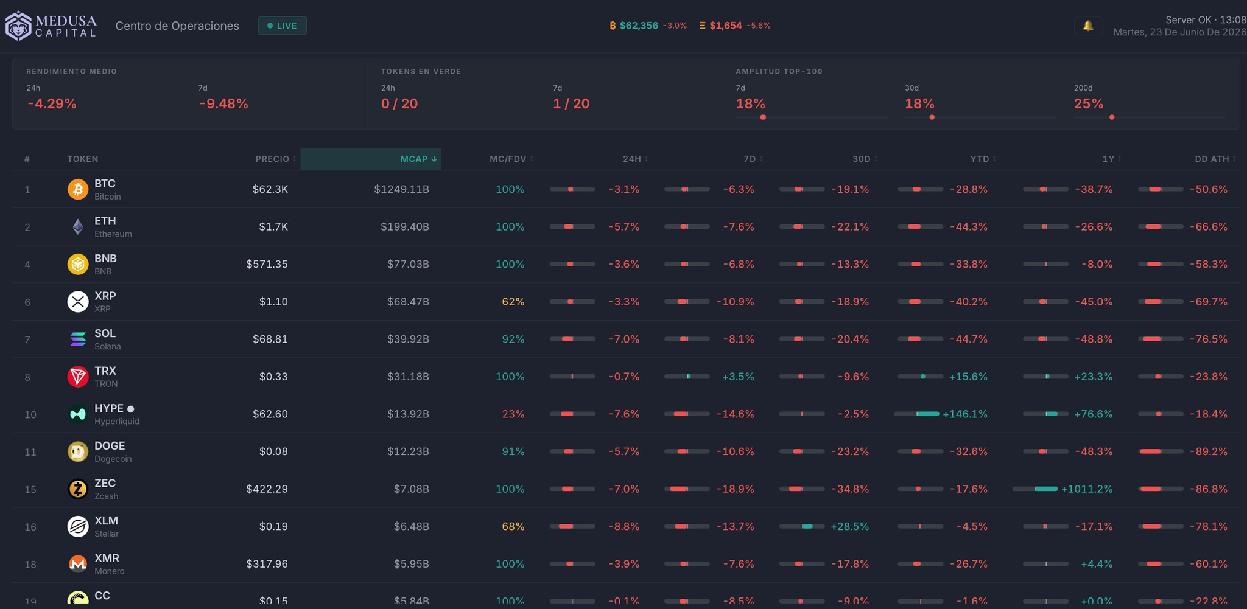Click the 200d amplitude slider marker
The image size is (1247, 609).
1112,117
